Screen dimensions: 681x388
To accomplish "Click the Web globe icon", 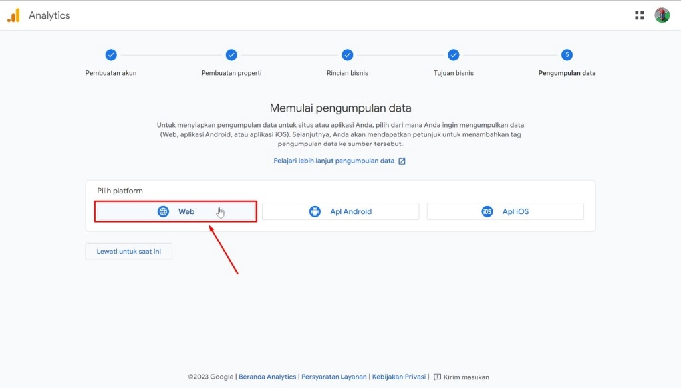I will coord(163,211).
